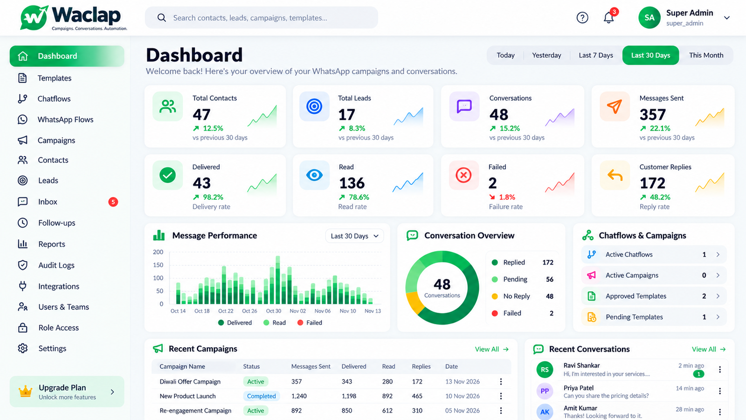Click the Upgrade Plan button

pyautogui.click(x=67, y=392)
